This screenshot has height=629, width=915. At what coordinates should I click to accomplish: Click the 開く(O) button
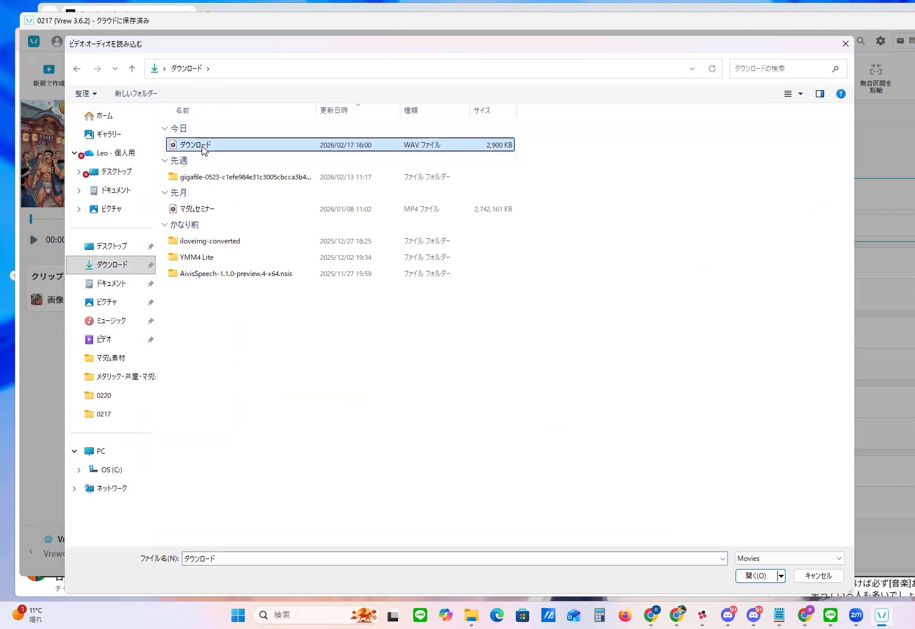[x=756, y=576]
